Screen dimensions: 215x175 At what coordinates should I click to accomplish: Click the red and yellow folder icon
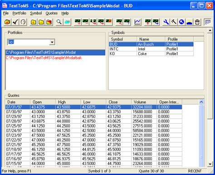pos(49,22)
